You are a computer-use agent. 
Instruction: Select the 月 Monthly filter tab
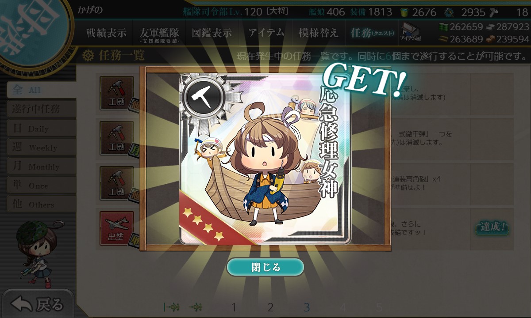click(x=41, y=167)
